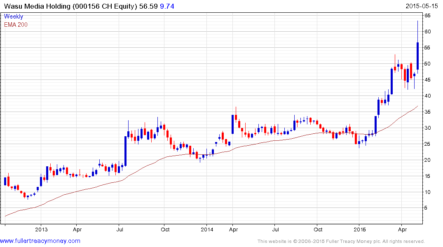Click the 2014 time axis label

[207, 229]
